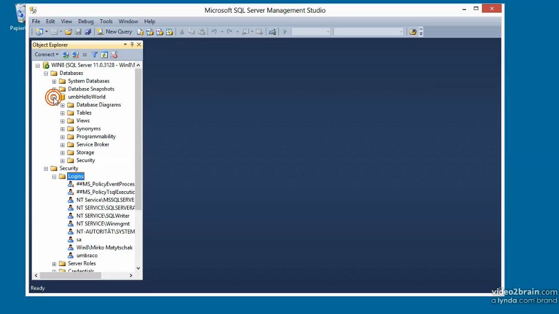Viewport: 559px width, 314px height.
Task: Click the Open File folder icon
Action: tap(68, 32)
